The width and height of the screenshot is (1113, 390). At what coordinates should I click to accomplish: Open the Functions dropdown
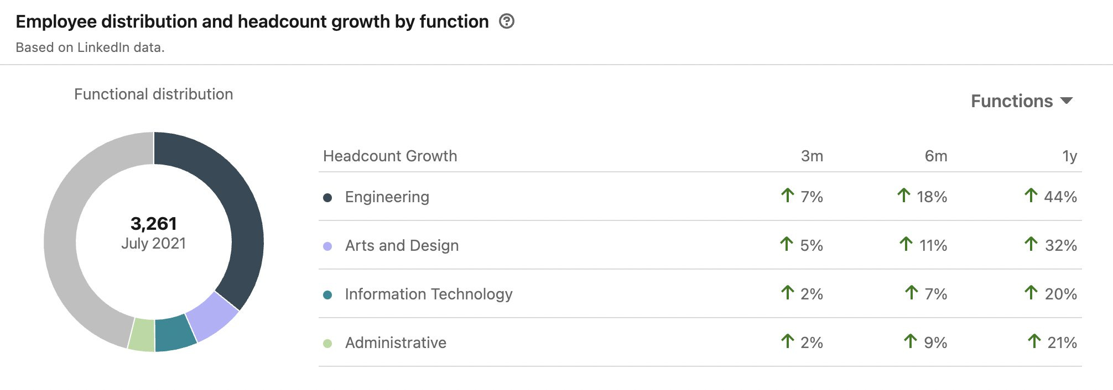point(1022,101)
